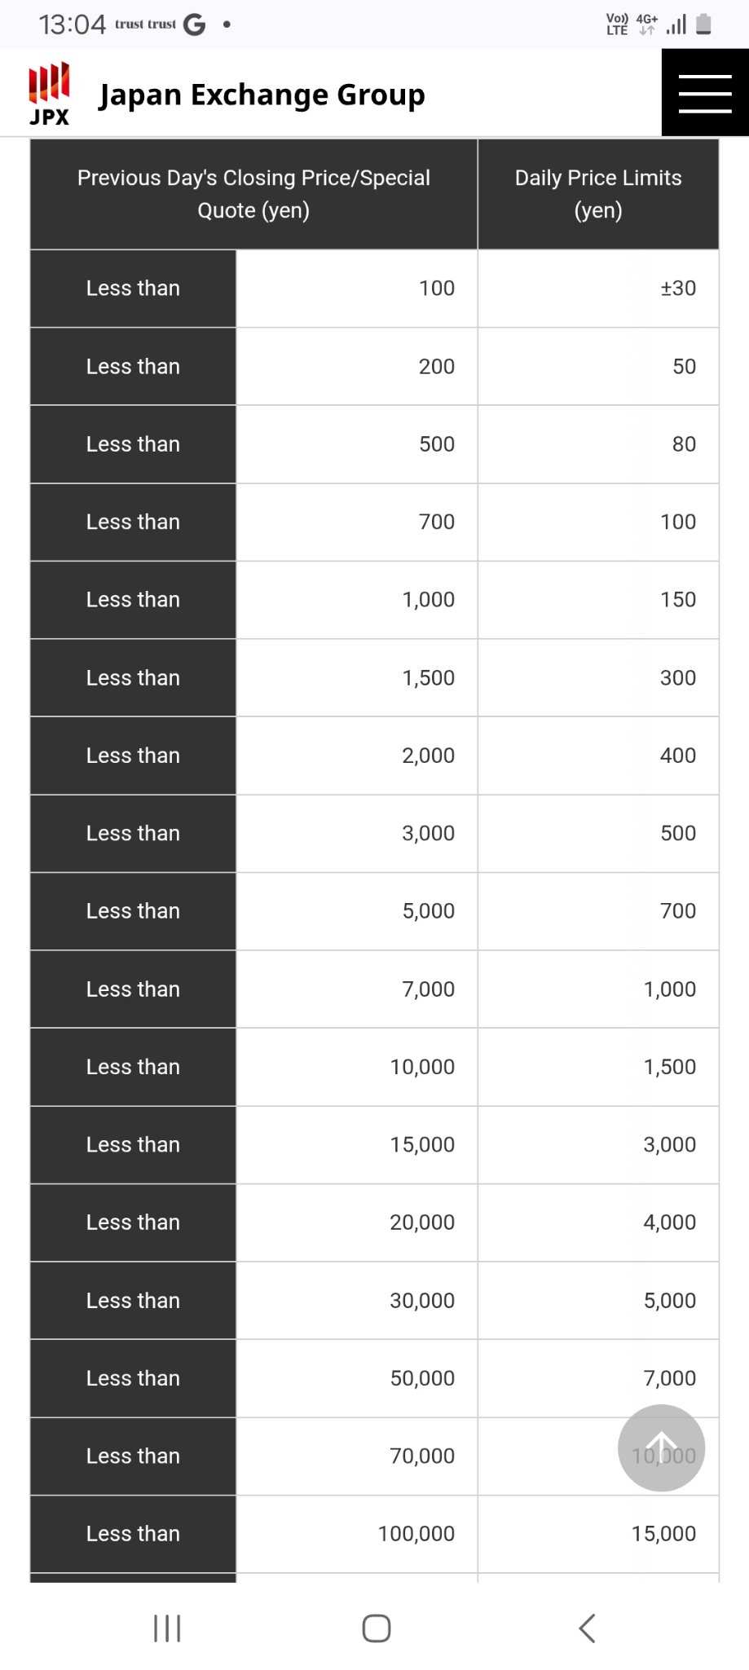This screenshot has width=749, height=1670.
Task: Tap the signal strength status icon
Action: (676, 24)
